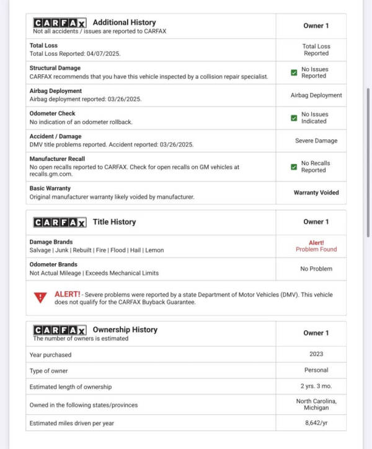Click the CARFAX logo beside Title History
This screenshot has width=372, height=449.
click(x=60, y=222)
